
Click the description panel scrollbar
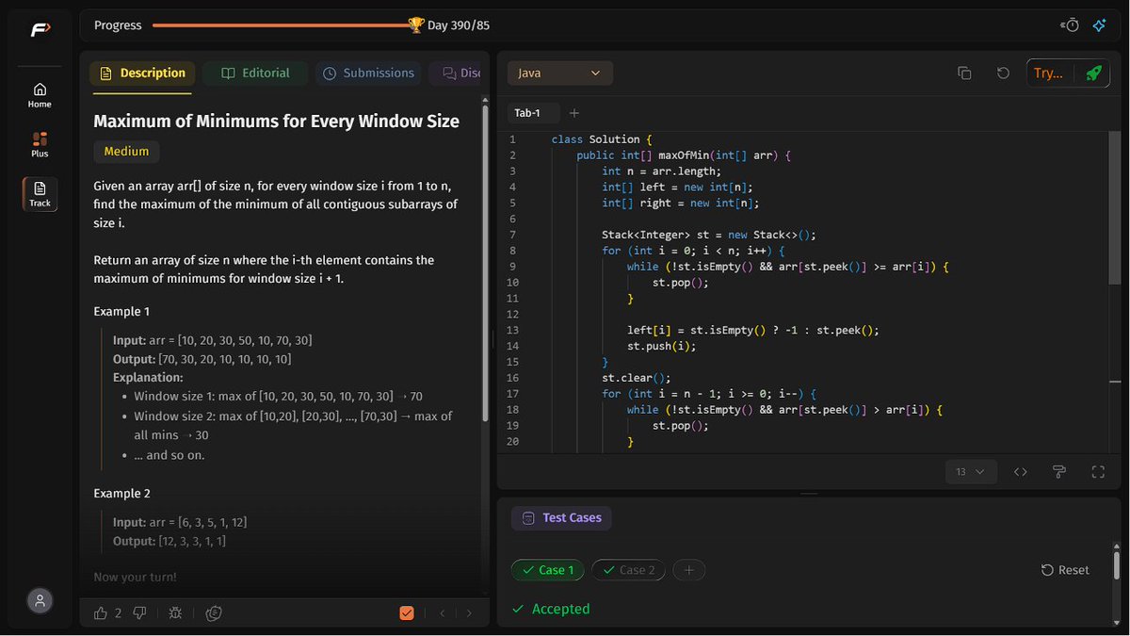point(486,264)
